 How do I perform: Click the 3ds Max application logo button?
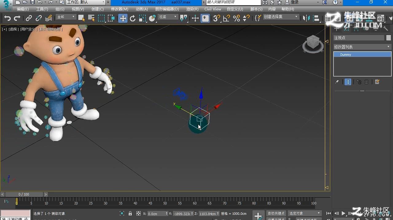tap(6, 5)
